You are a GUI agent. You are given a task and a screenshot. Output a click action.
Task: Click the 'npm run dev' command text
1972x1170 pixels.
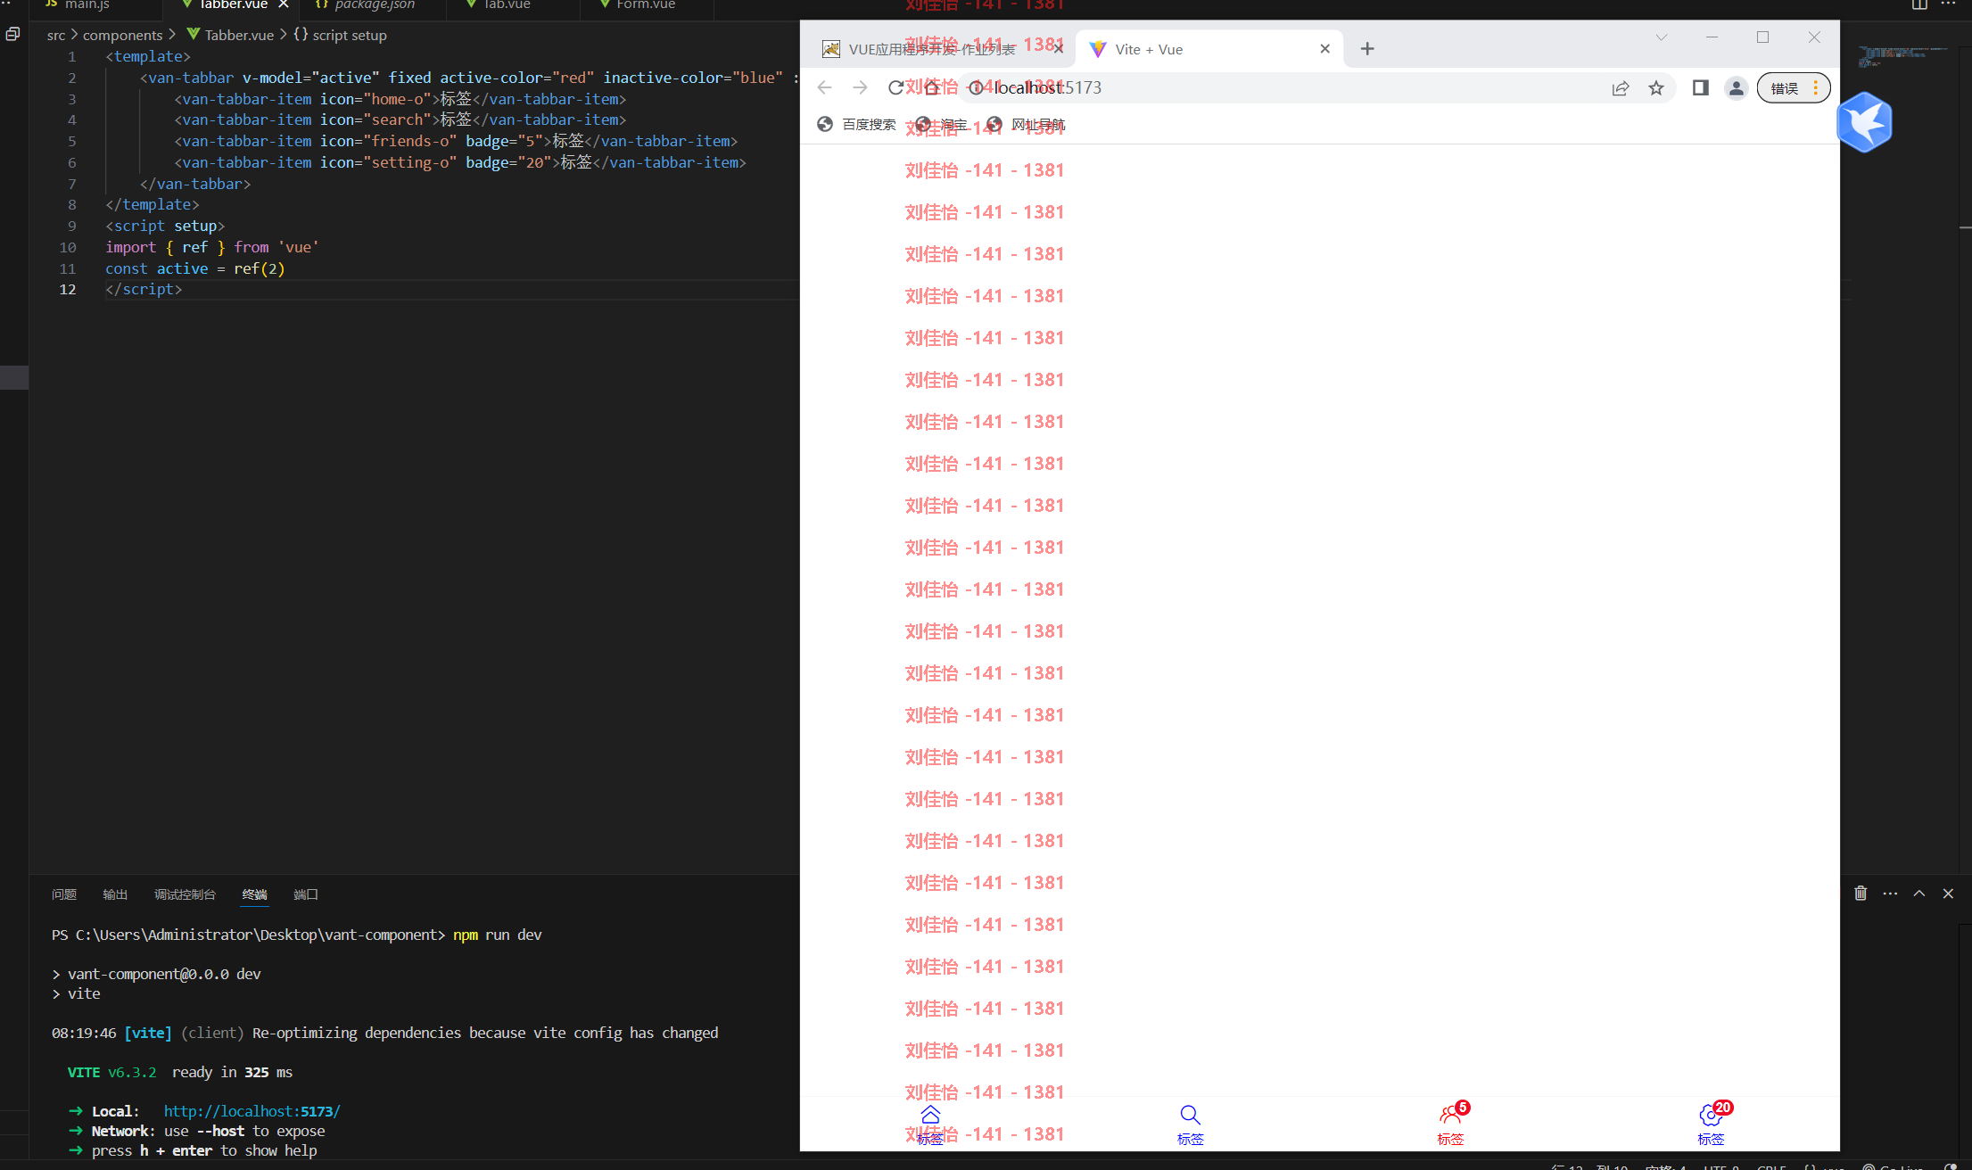498,935
